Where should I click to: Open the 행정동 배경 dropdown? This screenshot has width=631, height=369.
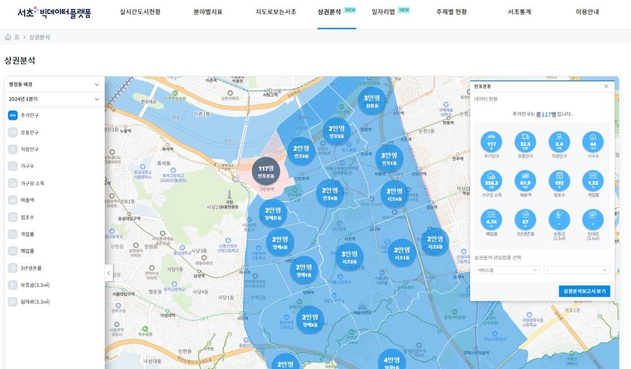pyautogui.click(x=54, y=85)
